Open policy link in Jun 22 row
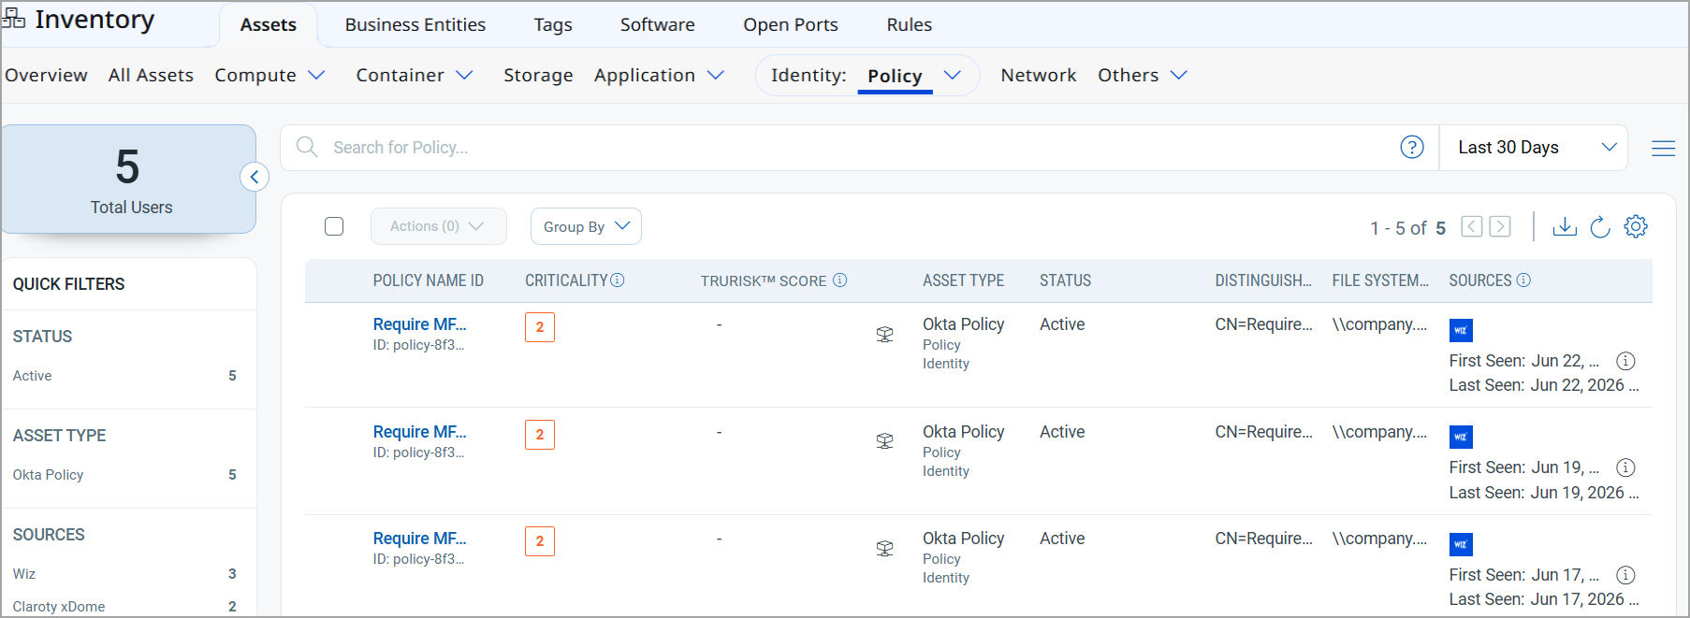 coord(419,324)
